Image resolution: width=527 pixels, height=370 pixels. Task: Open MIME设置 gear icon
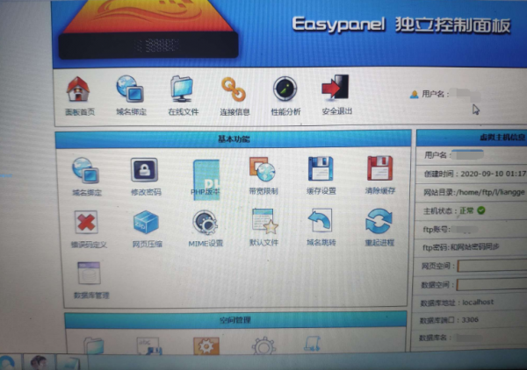[x=205, y=222]
